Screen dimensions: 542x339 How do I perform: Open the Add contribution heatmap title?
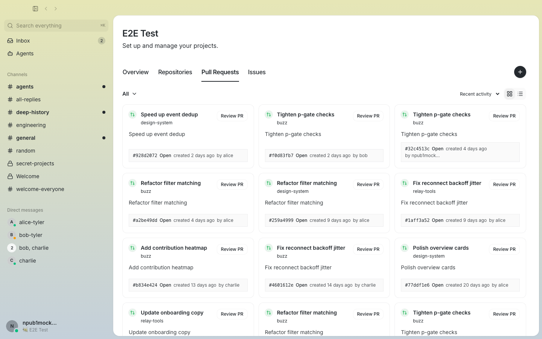(174, 248)
